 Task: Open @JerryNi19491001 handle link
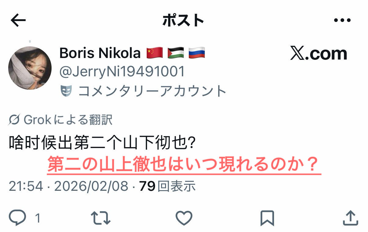click(122, 72)
